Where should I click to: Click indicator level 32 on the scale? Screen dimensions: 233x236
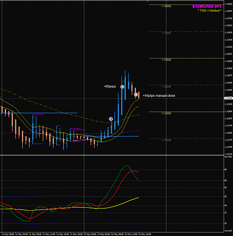coord(225,213)
